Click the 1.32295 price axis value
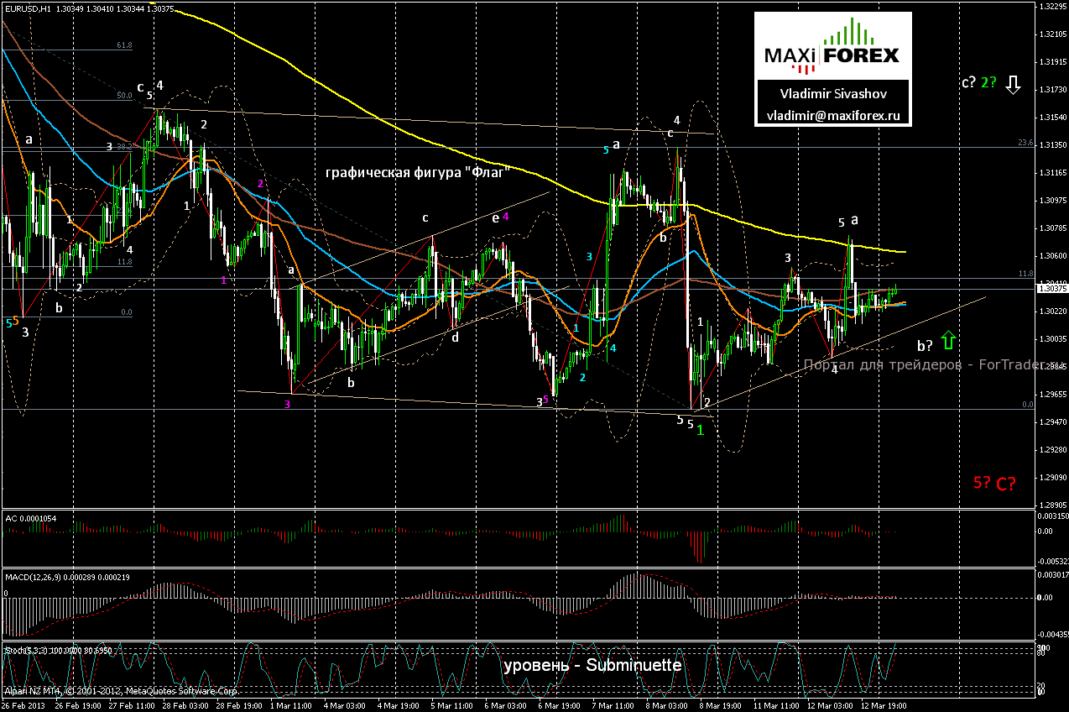 [x=1052, y=6]
